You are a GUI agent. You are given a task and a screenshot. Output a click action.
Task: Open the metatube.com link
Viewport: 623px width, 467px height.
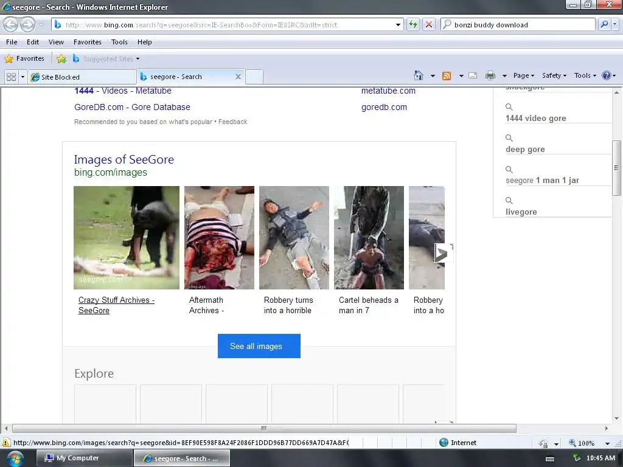point(388,91)
